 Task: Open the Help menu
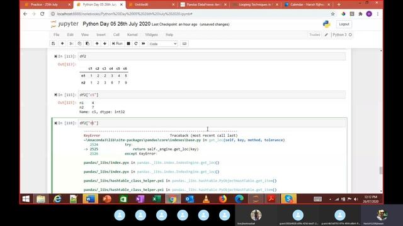point(169,35)
